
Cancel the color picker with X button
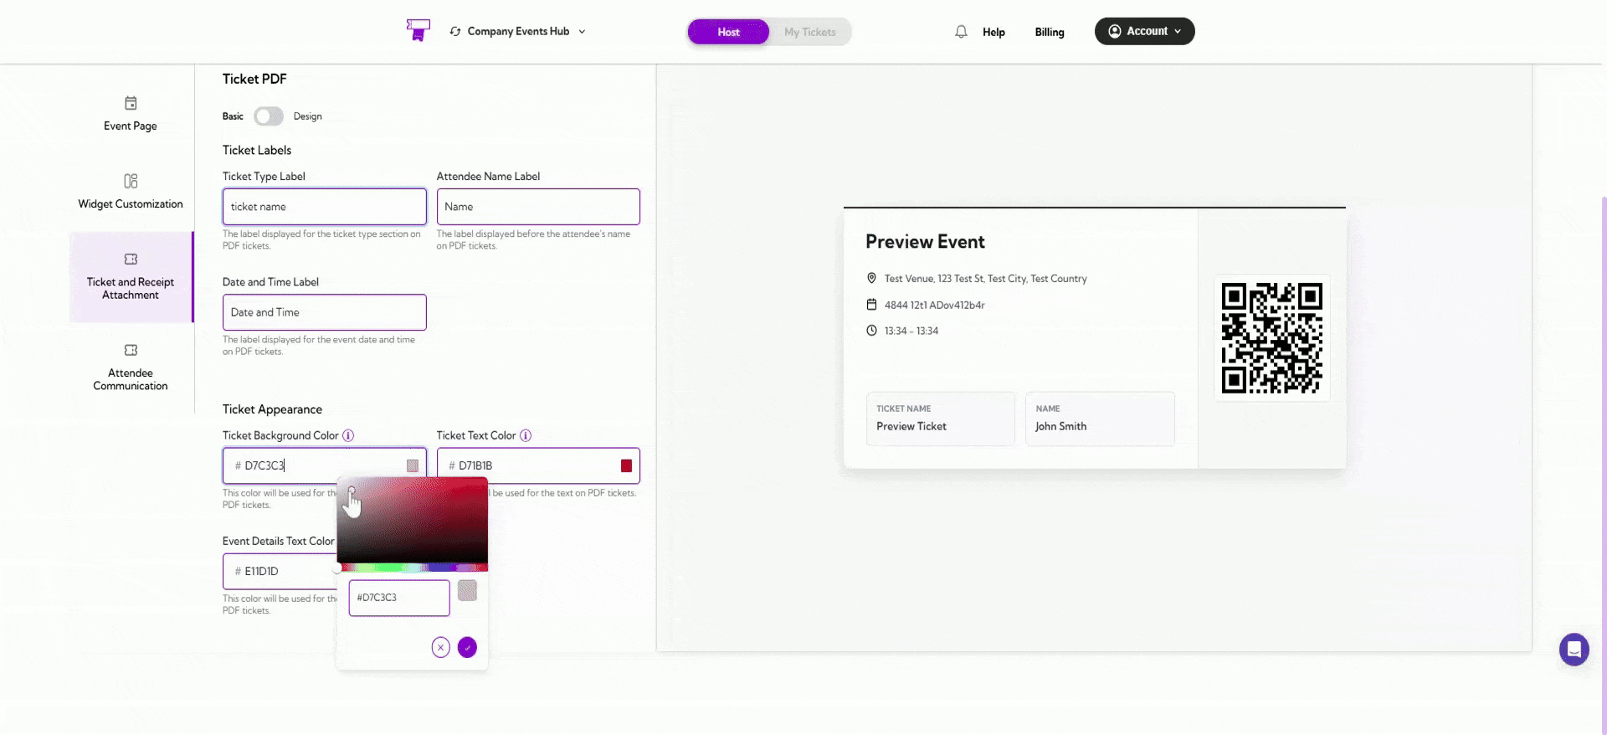pyautogui.click(x=441, y=647)
